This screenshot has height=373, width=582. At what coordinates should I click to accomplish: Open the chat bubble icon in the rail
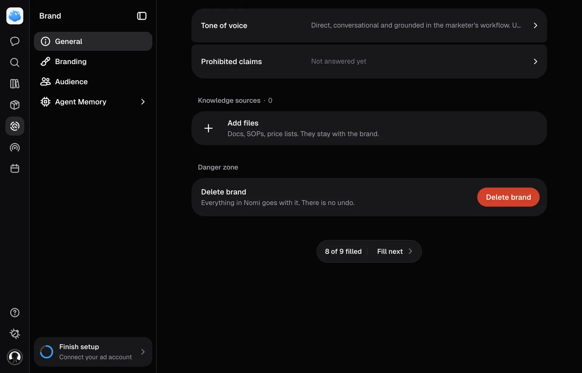(x=15, y=41)
